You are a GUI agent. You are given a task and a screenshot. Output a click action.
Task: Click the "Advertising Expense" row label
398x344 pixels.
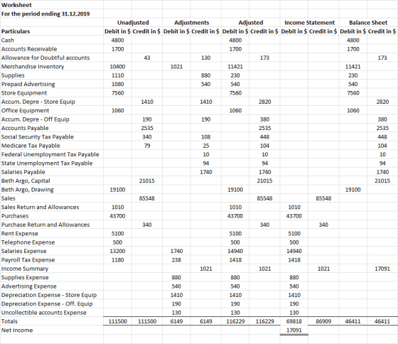point(28,286)
